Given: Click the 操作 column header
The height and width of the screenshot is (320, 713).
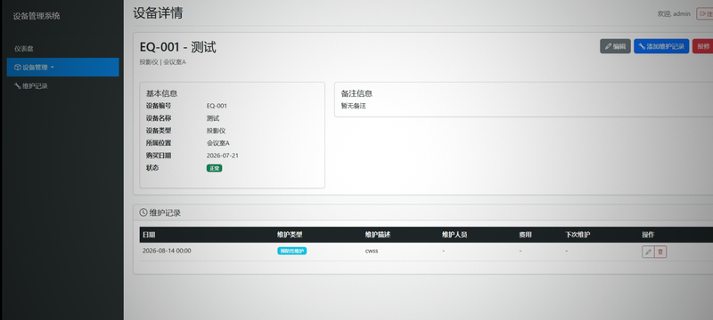Looking at the screenshot, I should (x=648, y=235).
